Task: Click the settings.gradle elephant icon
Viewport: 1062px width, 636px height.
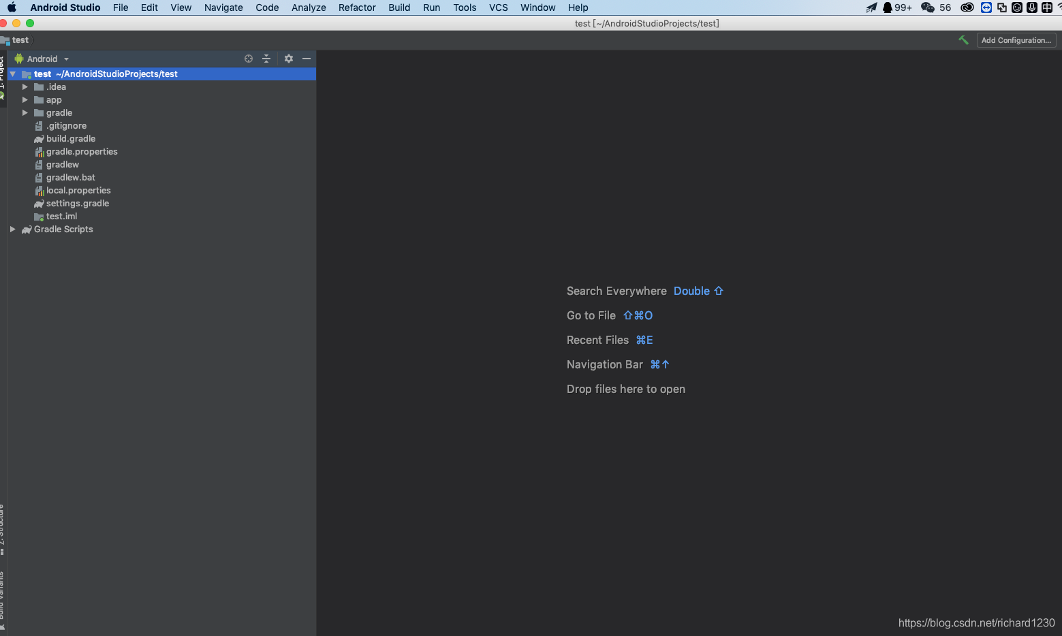Action: point(39,204)
